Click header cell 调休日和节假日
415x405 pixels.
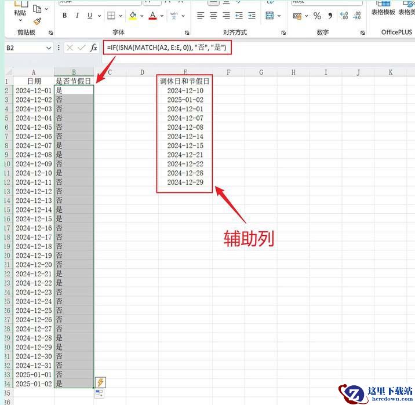click(x=185, y=81)
